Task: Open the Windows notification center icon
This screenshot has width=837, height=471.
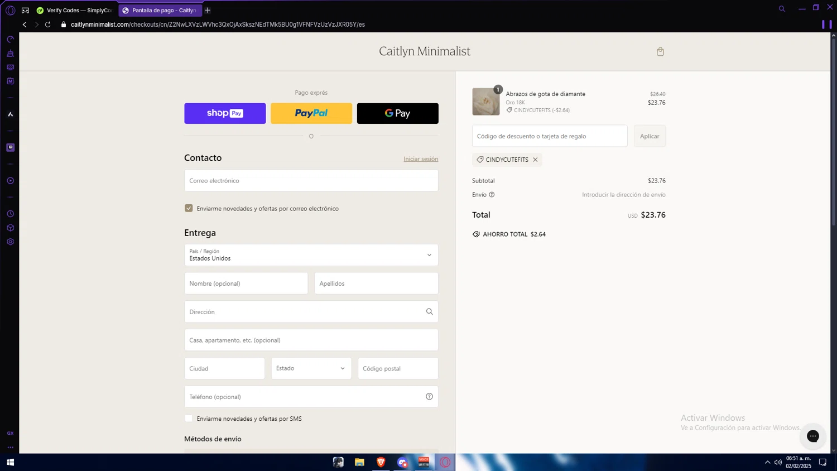Action: [x=822, y=462]
